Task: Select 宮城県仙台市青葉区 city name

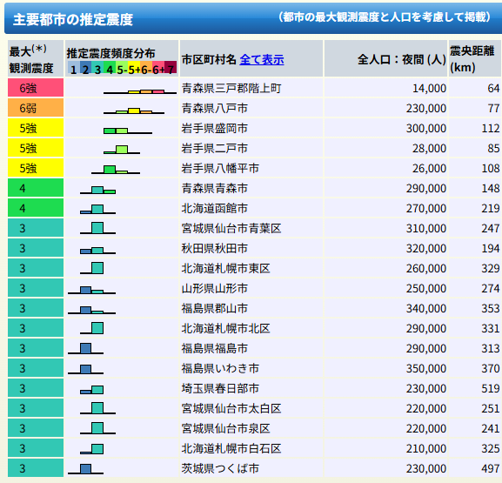Action: [231, 228]
